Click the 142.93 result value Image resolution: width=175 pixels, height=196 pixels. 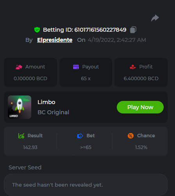(x=30, y=147)
